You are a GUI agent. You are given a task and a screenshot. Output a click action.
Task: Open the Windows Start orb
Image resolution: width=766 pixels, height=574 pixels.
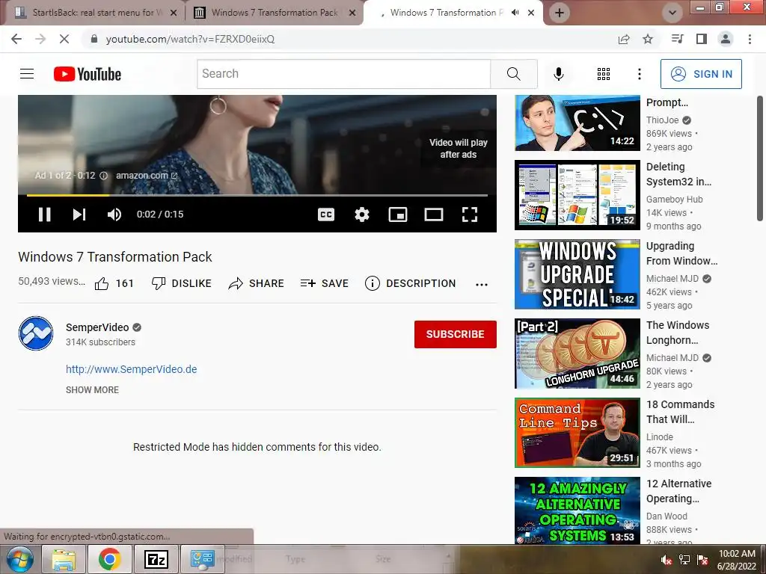coord(19,559)
